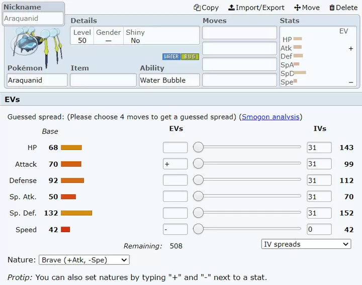Screen dimensions: 362x285
Task: Open the Ability field Water Bubble
Action: (x=169, y=80)
